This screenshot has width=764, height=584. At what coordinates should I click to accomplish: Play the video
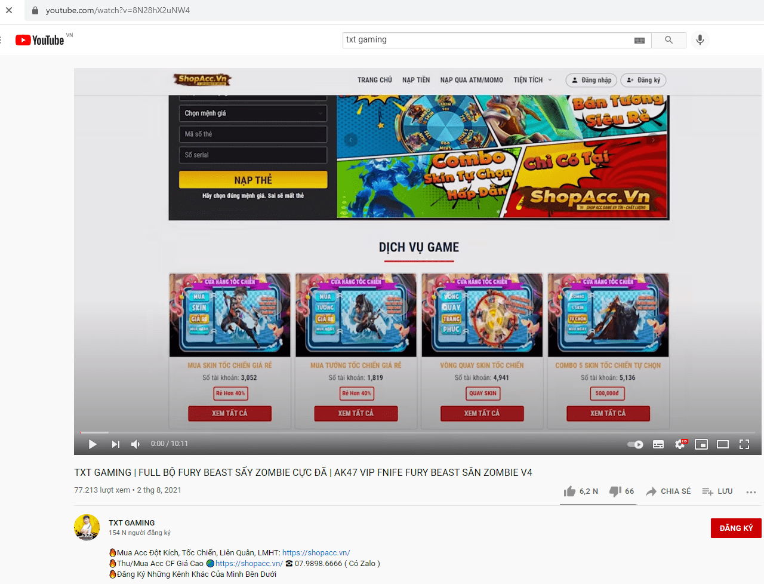(93, 444)
